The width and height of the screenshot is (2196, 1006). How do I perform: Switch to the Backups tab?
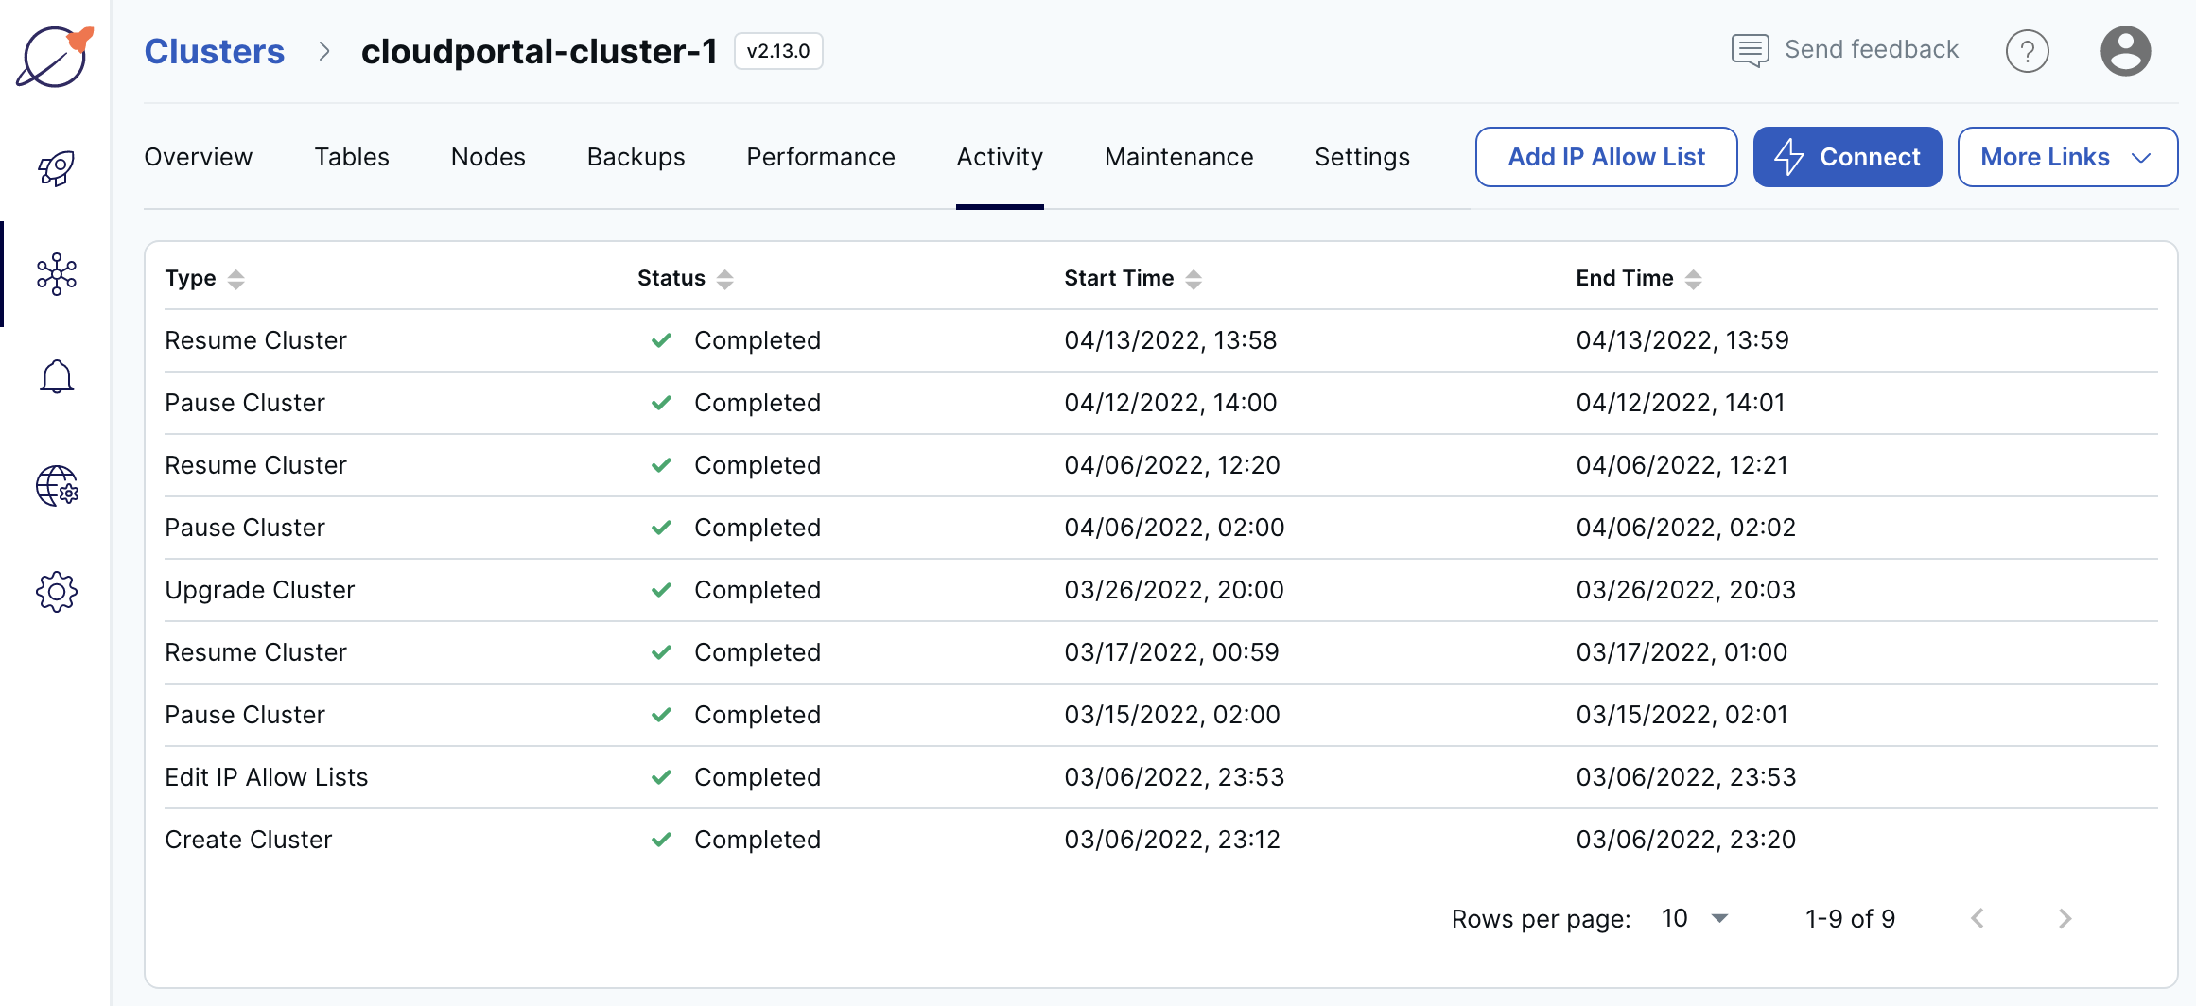pyautogui.click(x=636, y=157)
